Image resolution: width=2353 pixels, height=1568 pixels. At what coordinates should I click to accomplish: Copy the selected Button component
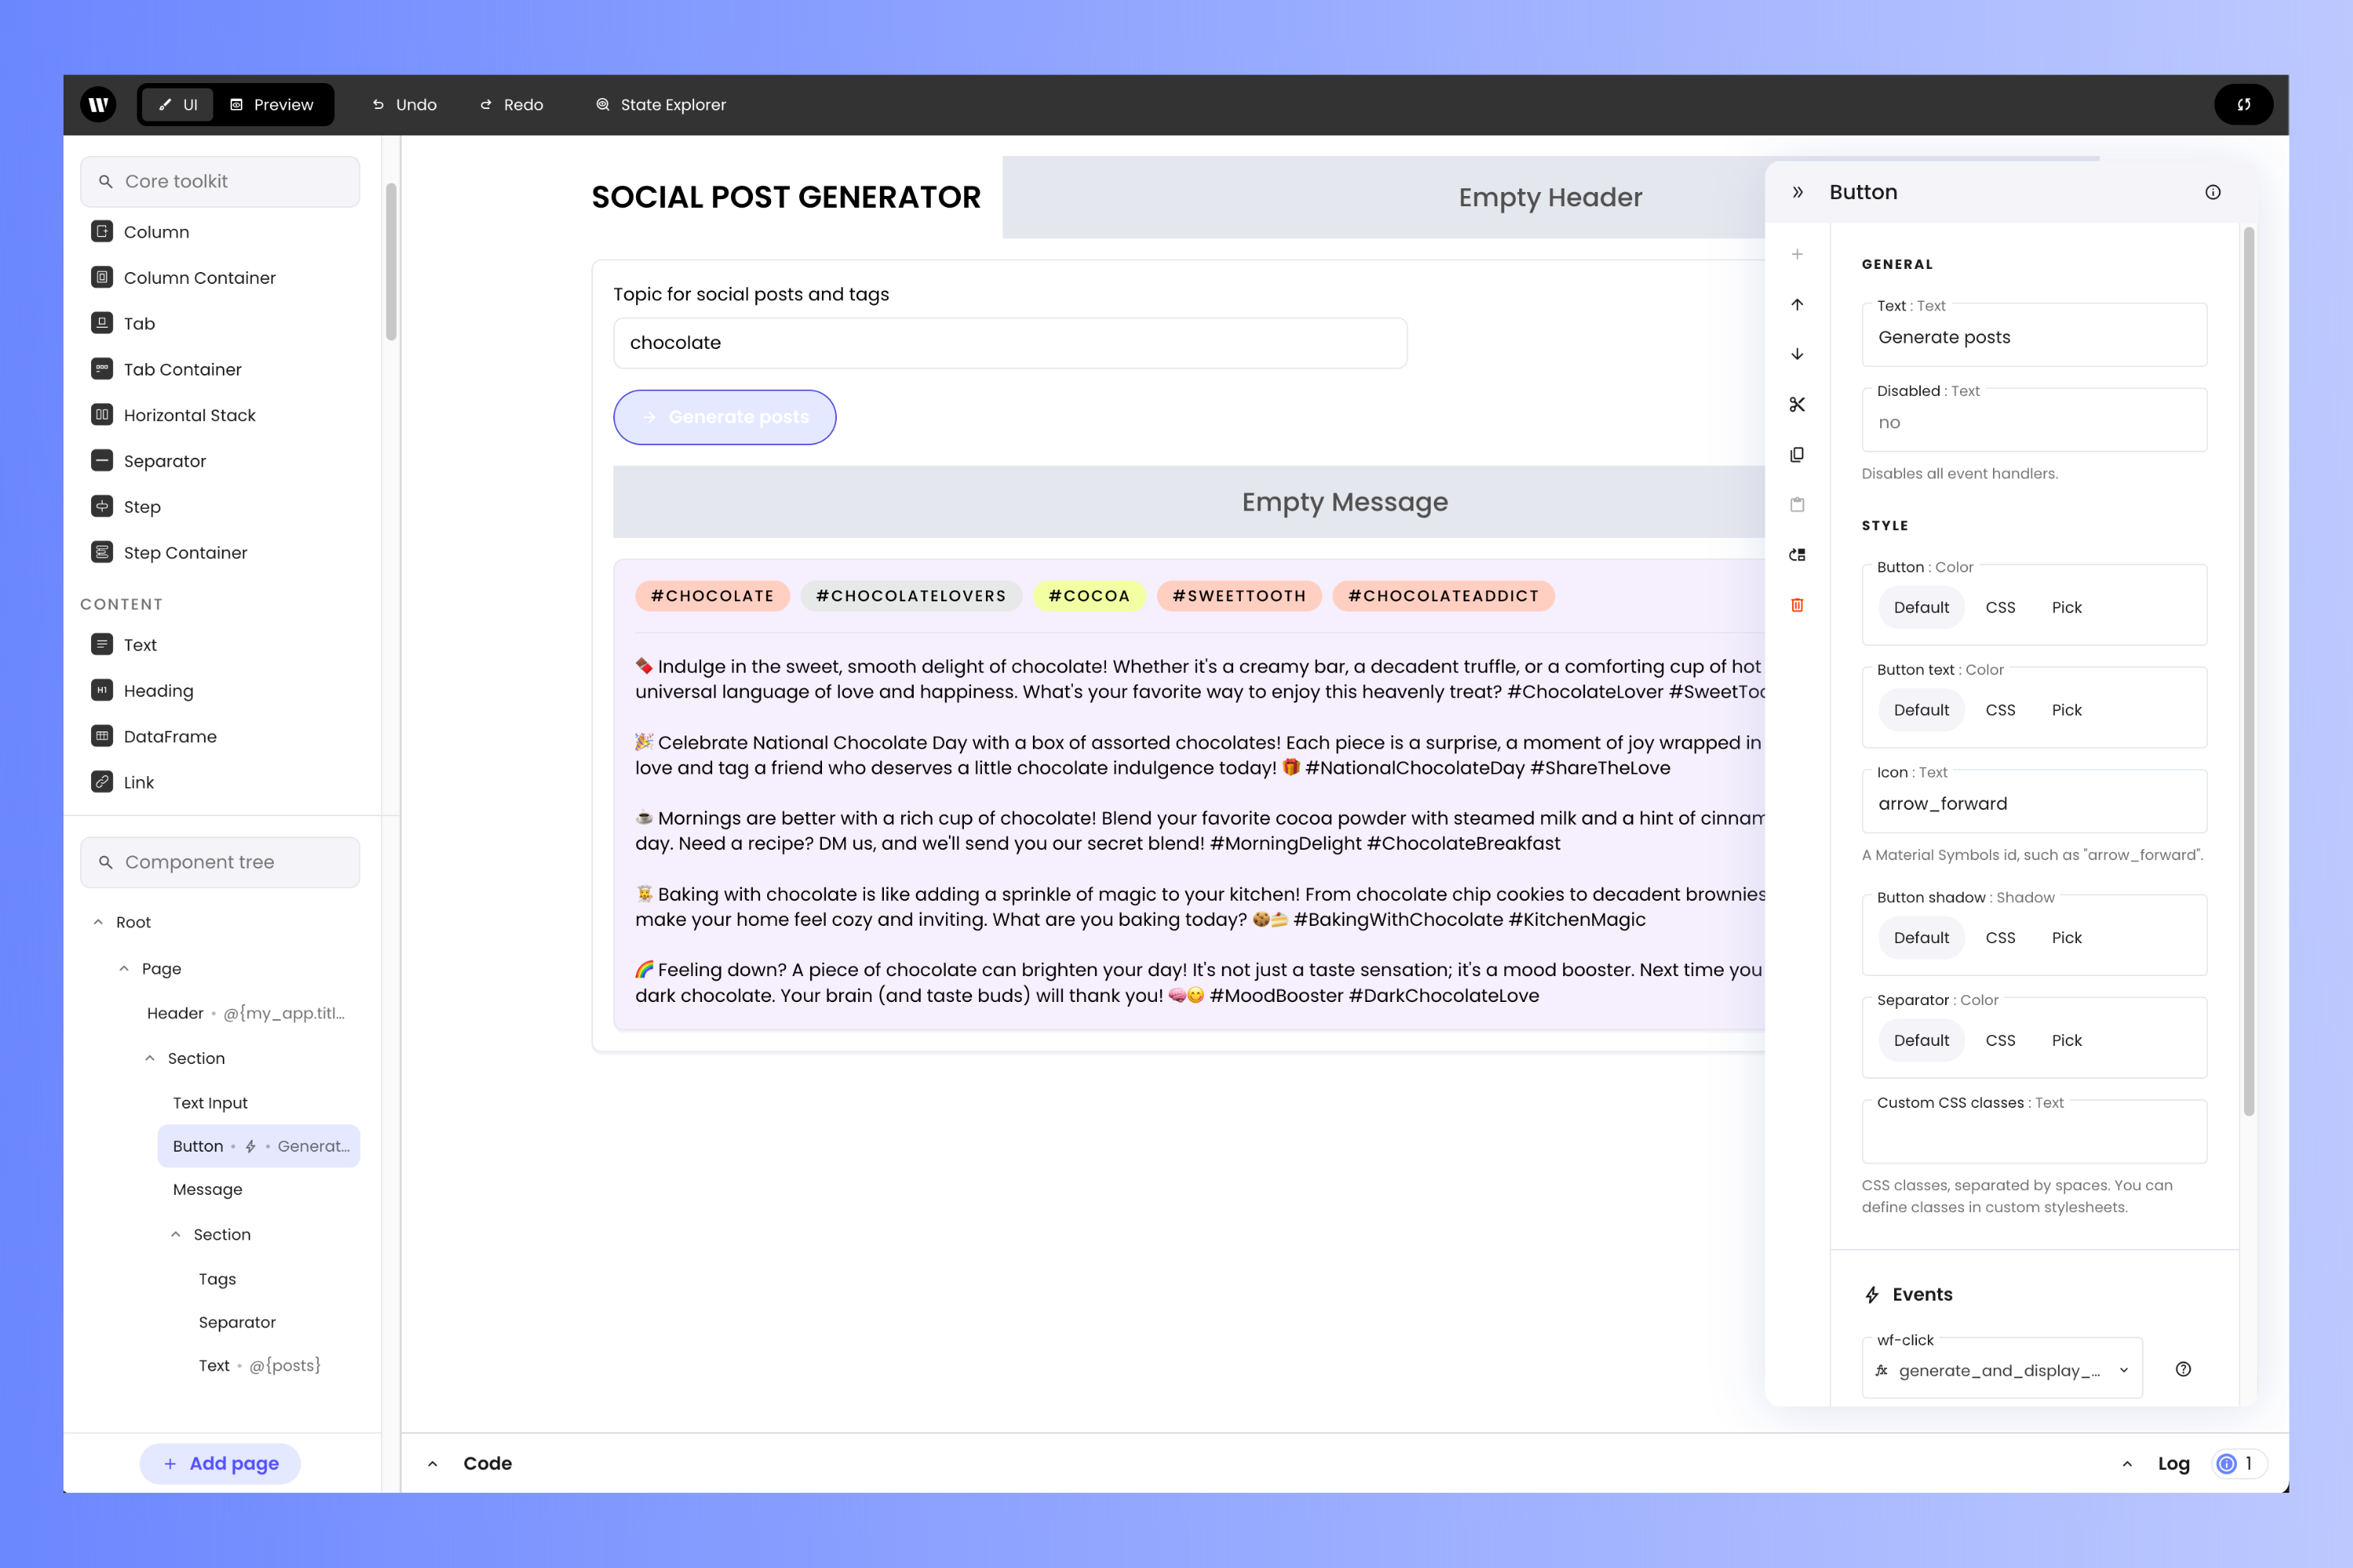(x=1798, y=454)
